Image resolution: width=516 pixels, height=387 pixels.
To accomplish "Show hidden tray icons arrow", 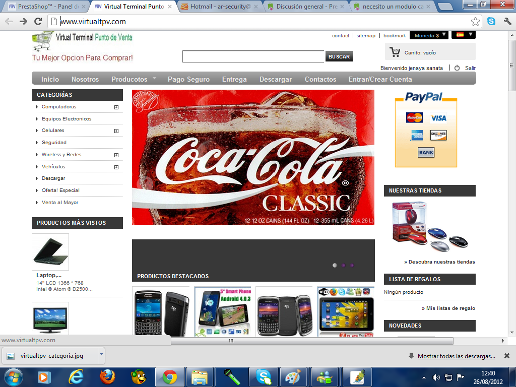I will click(x=424, y=377).
